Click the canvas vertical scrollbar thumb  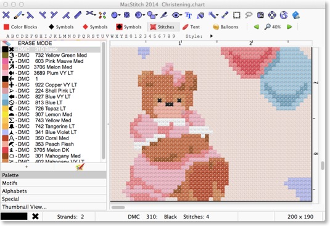pos(322,165)
